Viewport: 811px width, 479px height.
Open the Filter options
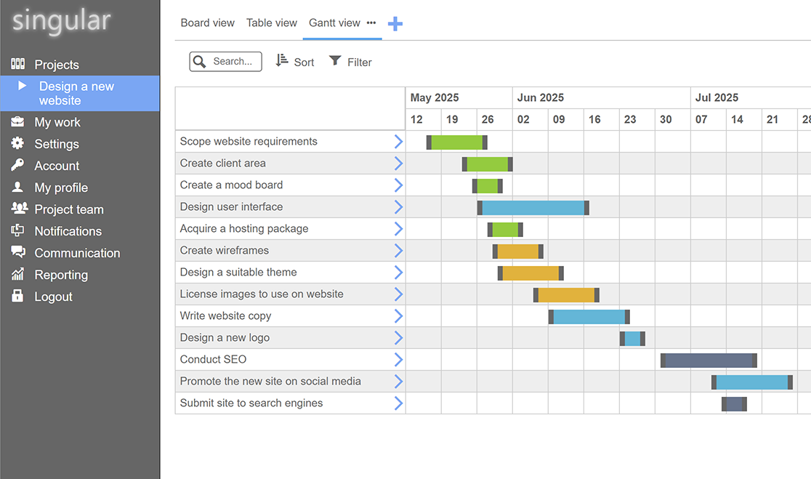point(350,62)
